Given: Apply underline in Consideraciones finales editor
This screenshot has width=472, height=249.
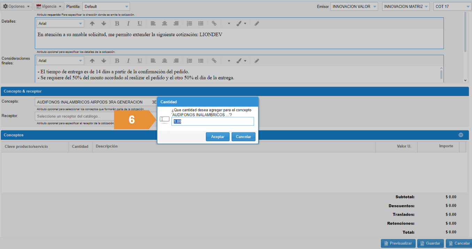Looking at the screenshot, I should (140, 61).
